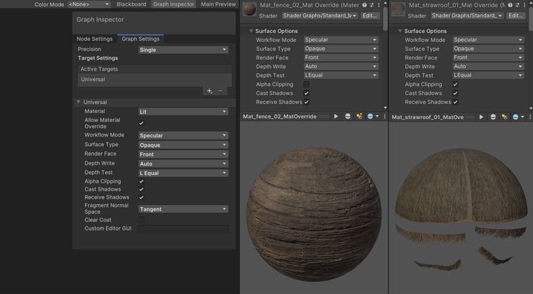This screenshot has height=294, width=533.
Task: Click the Custom Editor GUI text field
Action: click(183, 229)
